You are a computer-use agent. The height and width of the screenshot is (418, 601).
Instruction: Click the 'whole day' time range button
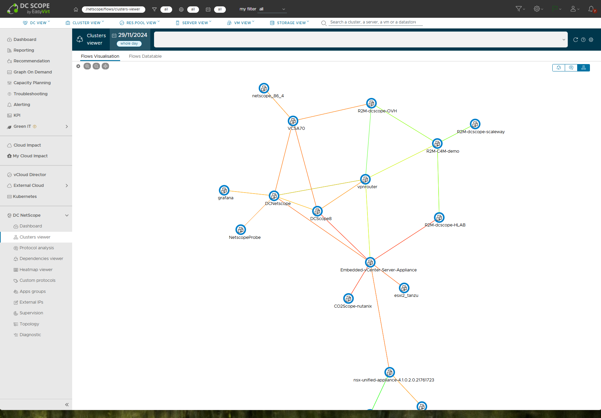click(129, 44)
